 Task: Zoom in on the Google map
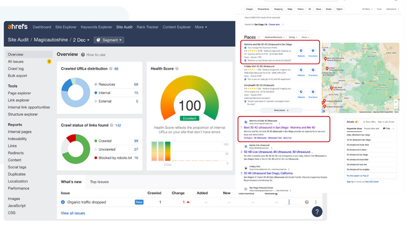click(x=396, y=102)
